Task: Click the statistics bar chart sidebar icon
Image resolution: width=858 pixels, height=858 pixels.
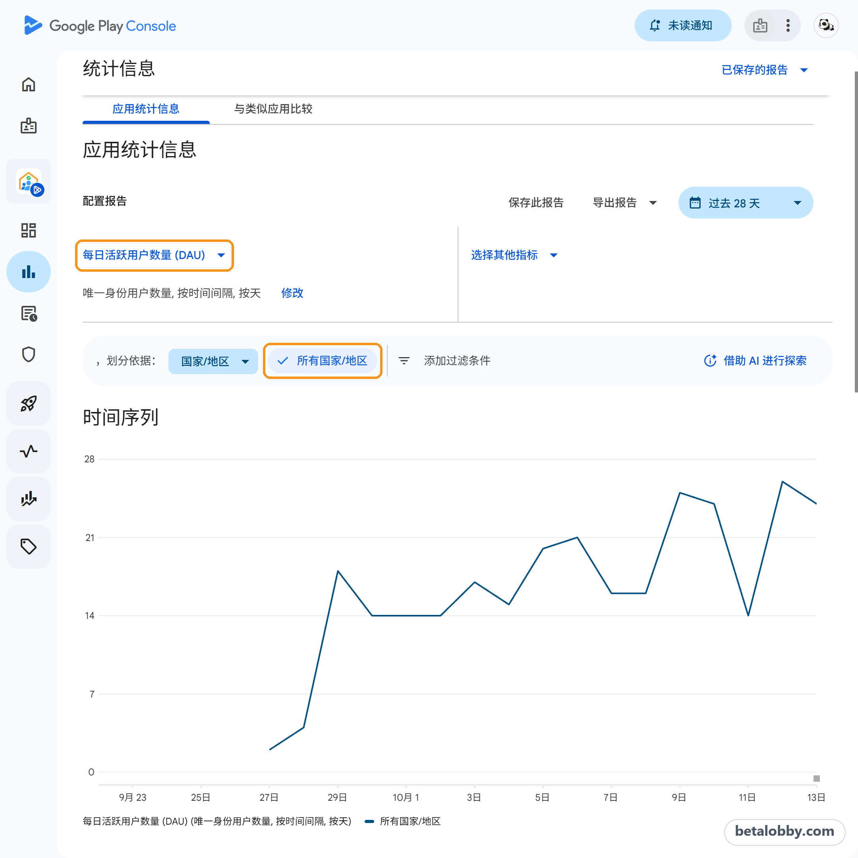Action: [29, 272]
